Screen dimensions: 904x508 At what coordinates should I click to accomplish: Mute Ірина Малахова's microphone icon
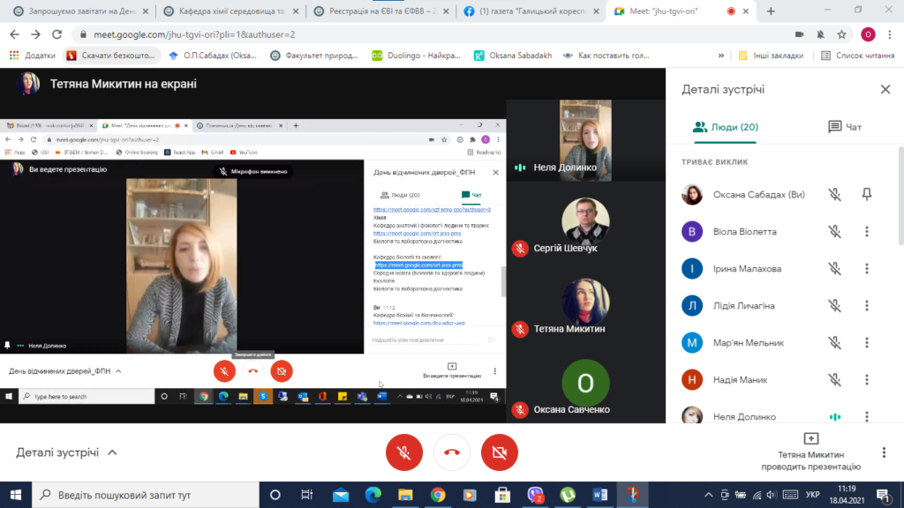pos(835,269)
